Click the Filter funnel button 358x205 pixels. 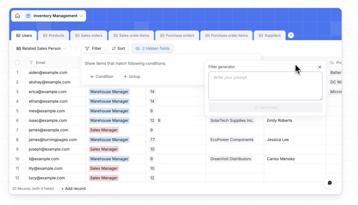click(x=93, y=48)
